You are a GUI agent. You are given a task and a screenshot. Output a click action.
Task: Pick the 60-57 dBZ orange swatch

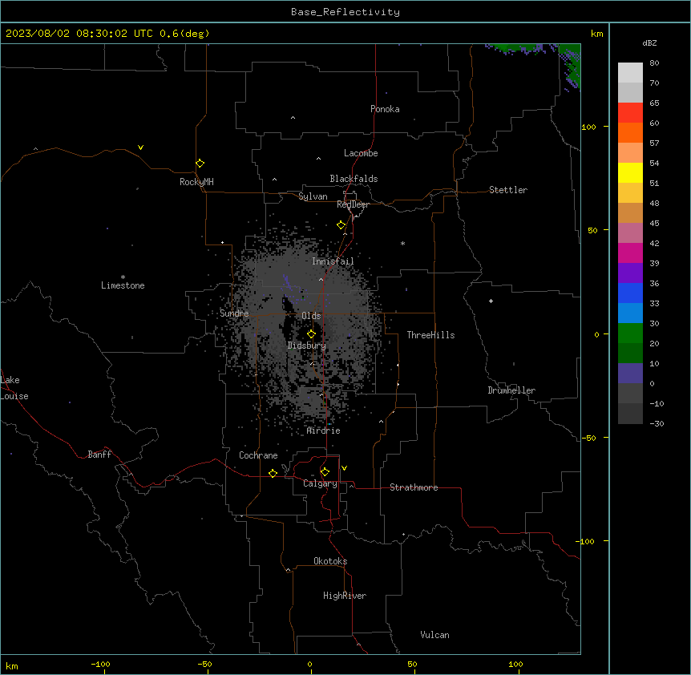(630, 132)
